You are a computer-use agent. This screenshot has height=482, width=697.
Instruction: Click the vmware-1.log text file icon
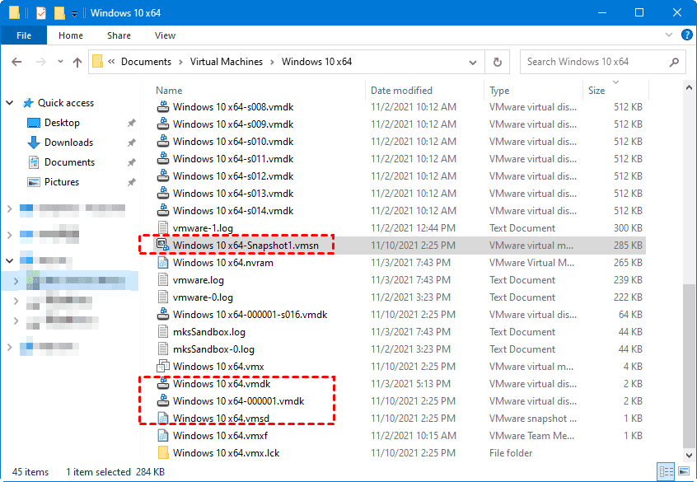point(163,227)
